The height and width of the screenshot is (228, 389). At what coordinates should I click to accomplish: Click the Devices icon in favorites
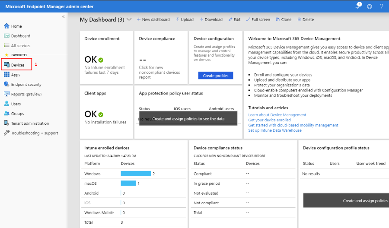(x=6, y=65)
